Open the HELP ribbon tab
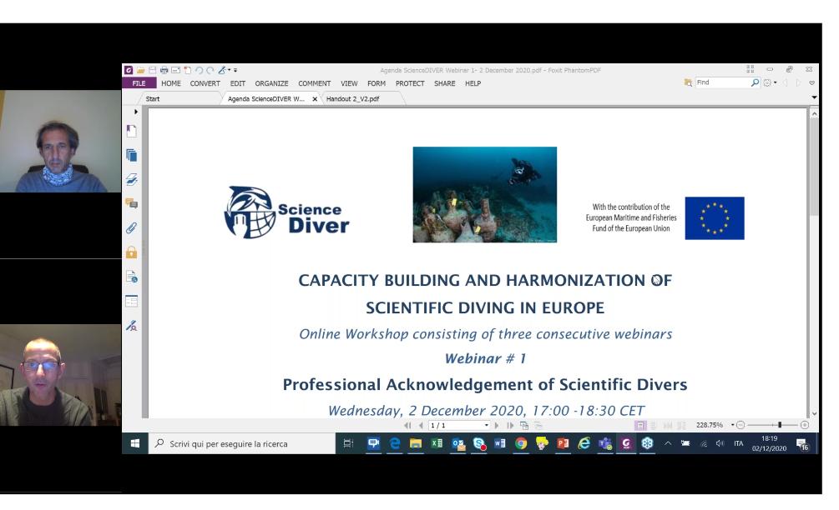Screen dimensions: 839x510 473,83
